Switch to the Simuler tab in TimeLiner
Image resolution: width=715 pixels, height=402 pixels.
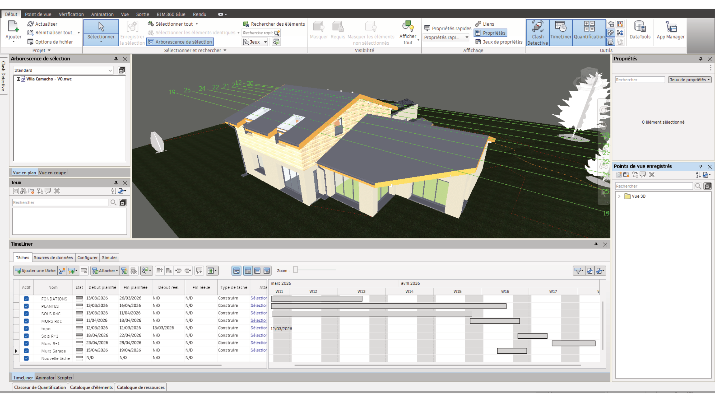coord(109,257)
